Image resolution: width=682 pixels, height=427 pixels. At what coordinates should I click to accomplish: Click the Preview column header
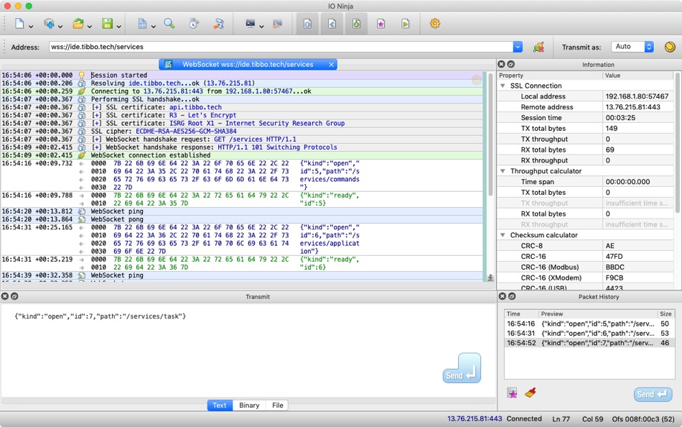[x=598, y=313]
